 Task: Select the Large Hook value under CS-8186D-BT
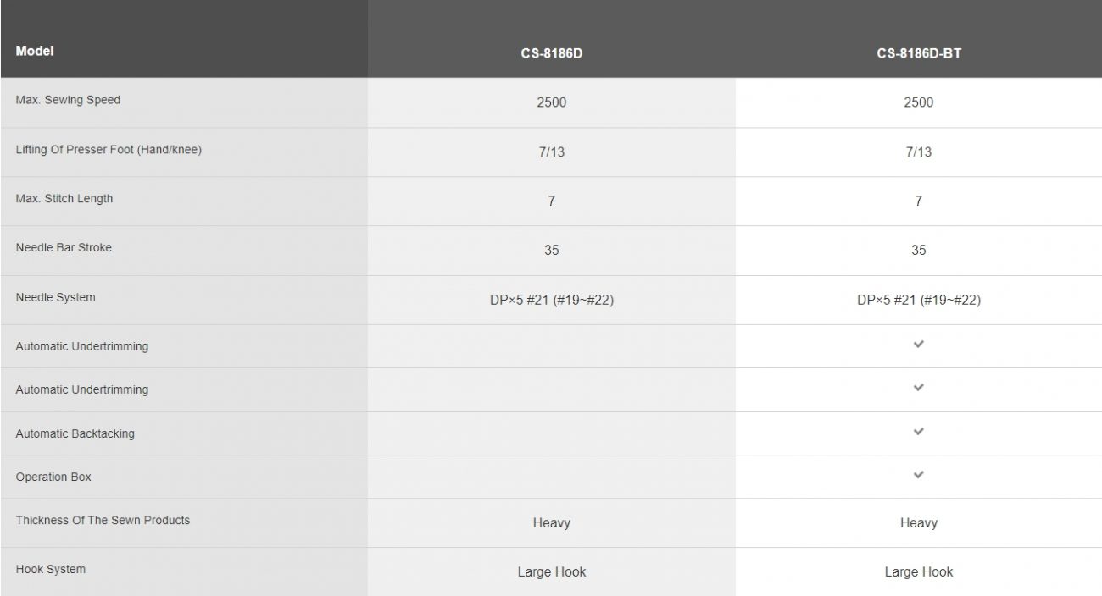918,572
